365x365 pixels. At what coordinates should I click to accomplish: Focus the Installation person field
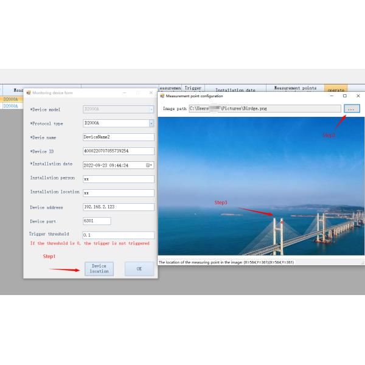coord(118,179)
